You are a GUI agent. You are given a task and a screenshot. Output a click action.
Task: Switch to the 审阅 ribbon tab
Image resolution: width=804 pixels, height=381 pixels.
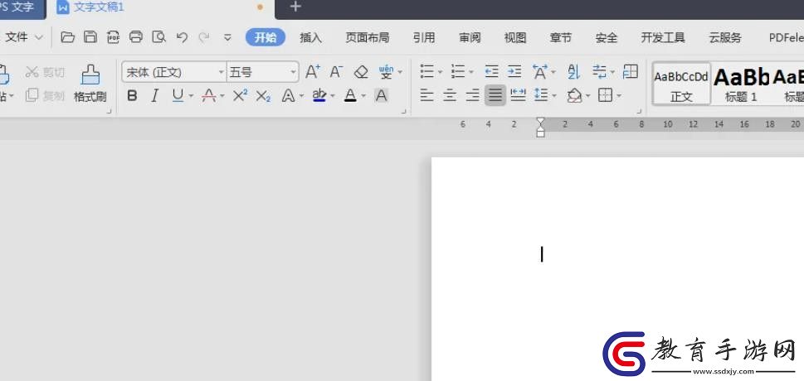tap(470, 37)
